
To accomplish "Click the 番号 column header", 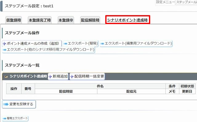I will (28, 89).
